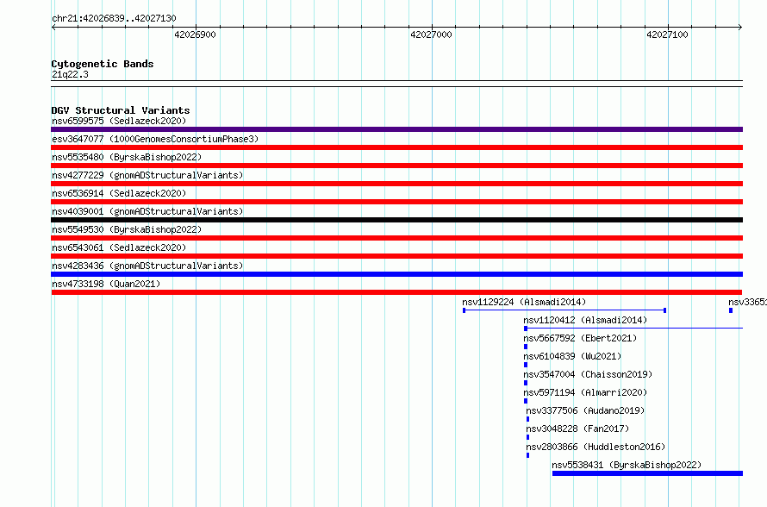Viewport: 767px width, 507px height.
Task: Click the chr21:42026839..42027130 region label
Action: 114,18
